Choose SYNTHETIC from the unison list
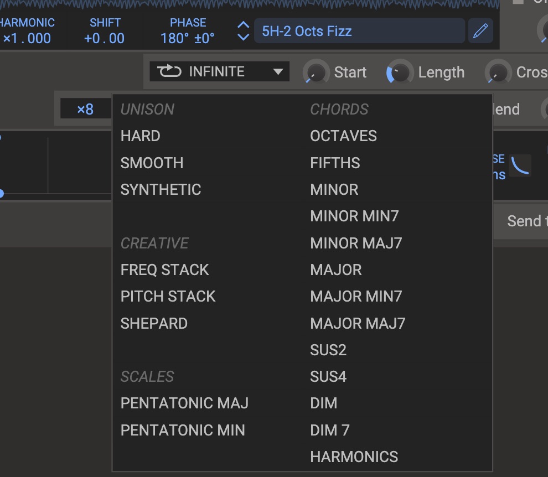Screen dimensions: 548x477 (161, 189)
